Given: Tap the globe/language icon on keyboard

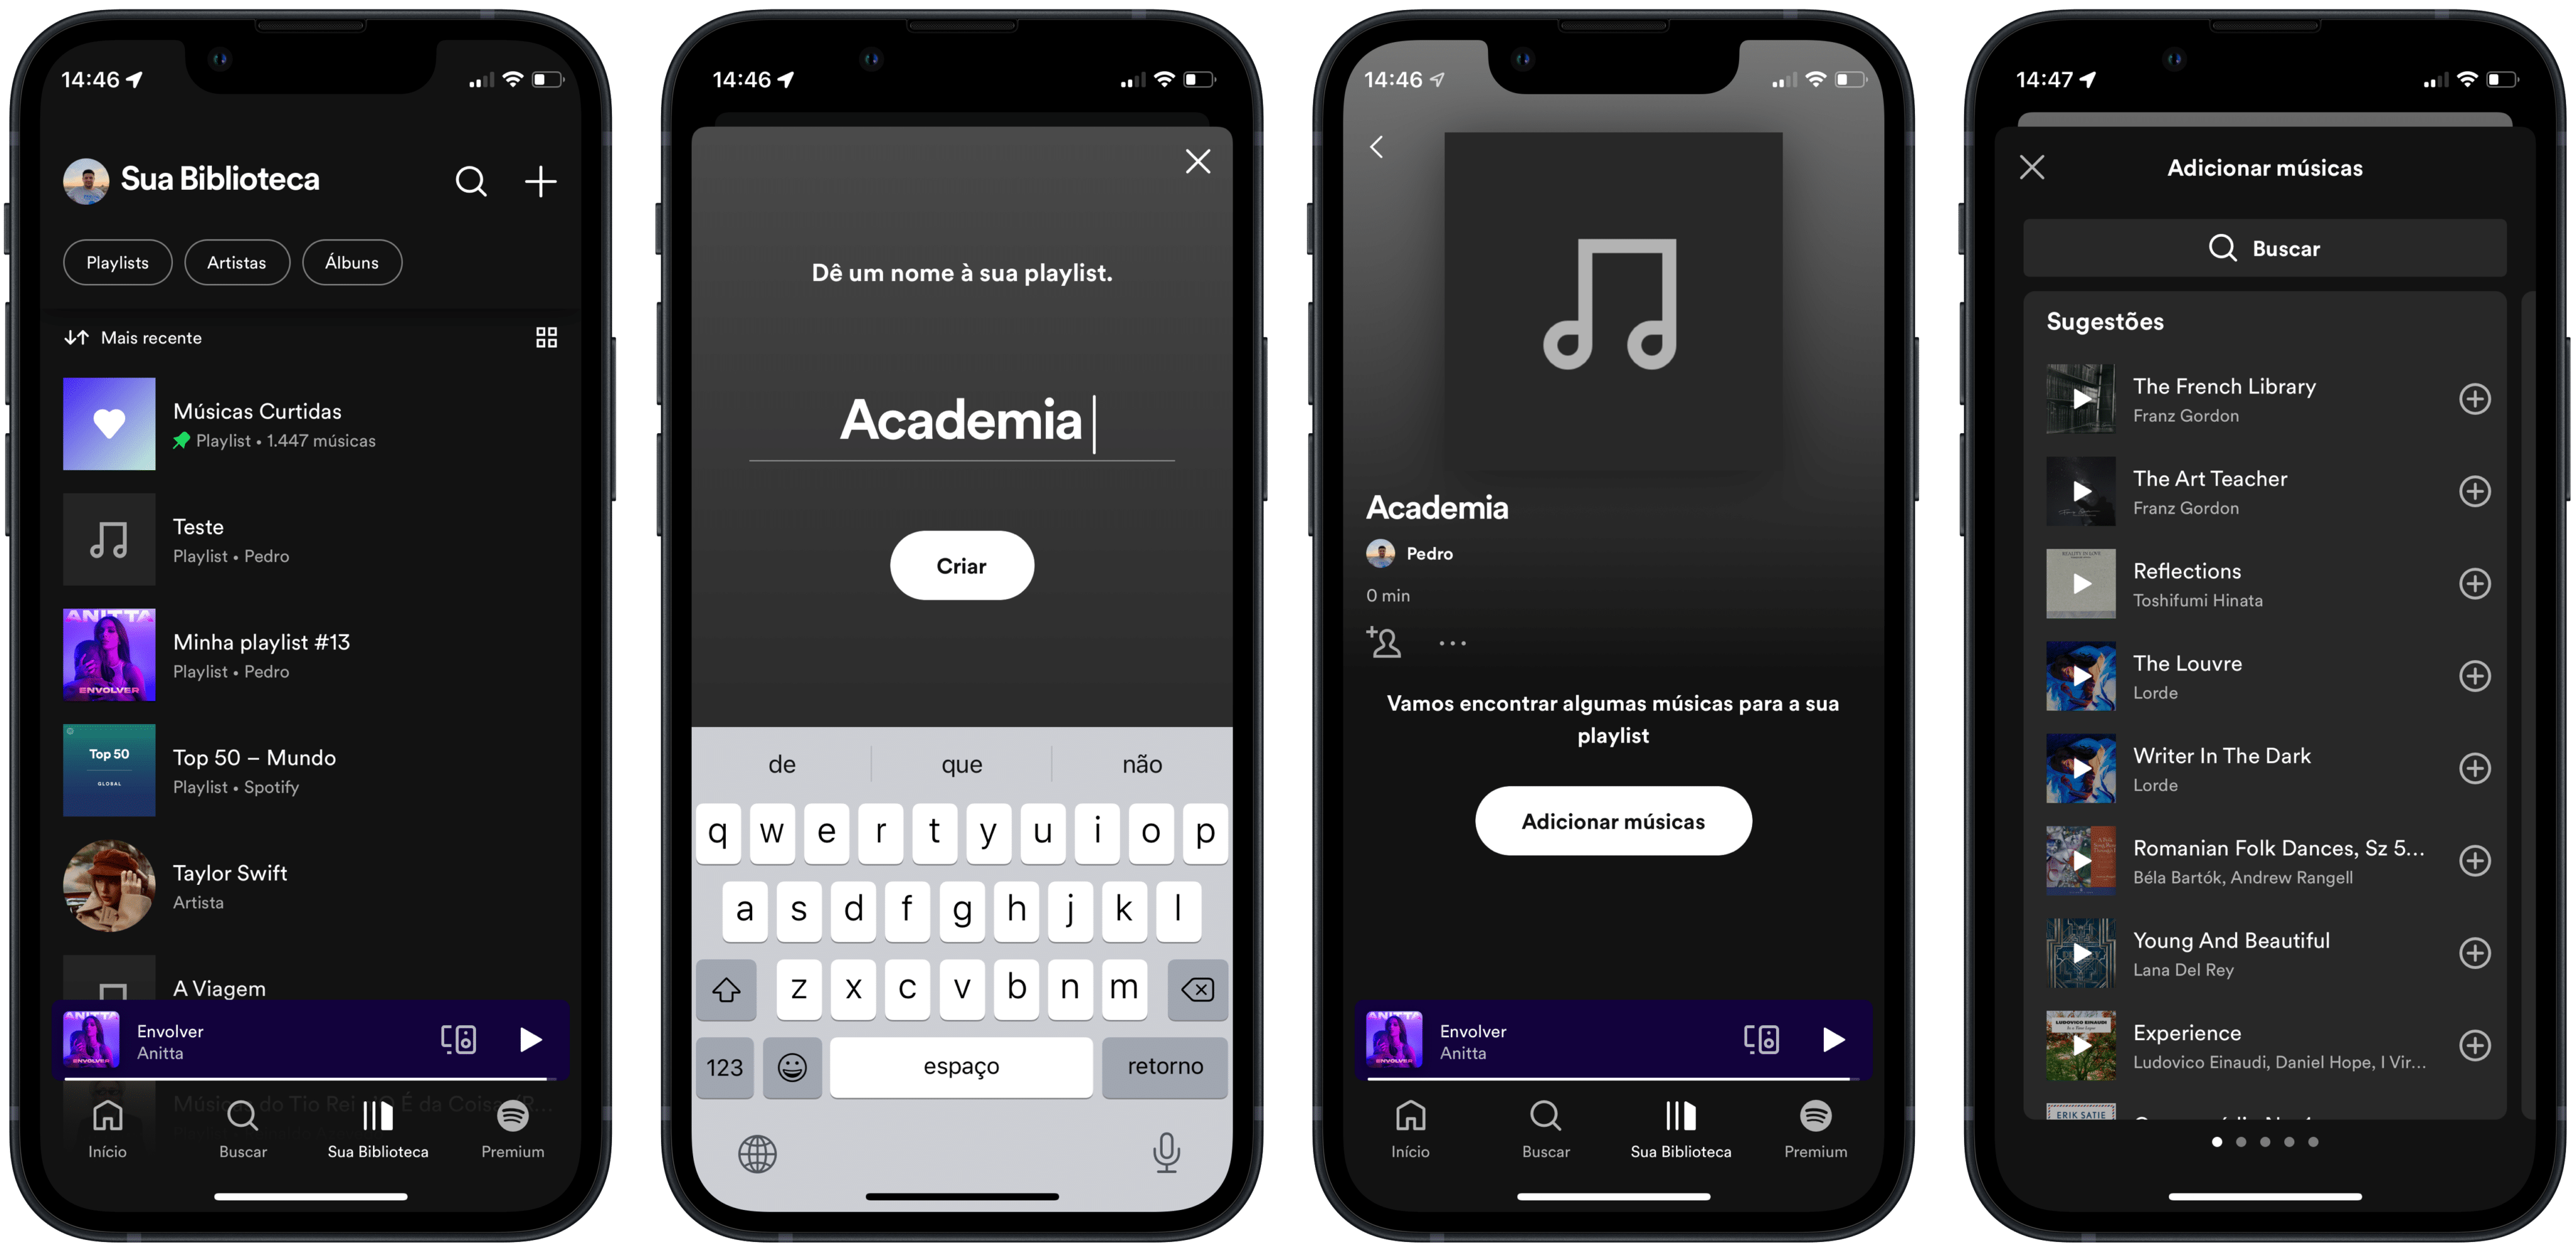Looking at the screenshot, I should pos(756,1153).
